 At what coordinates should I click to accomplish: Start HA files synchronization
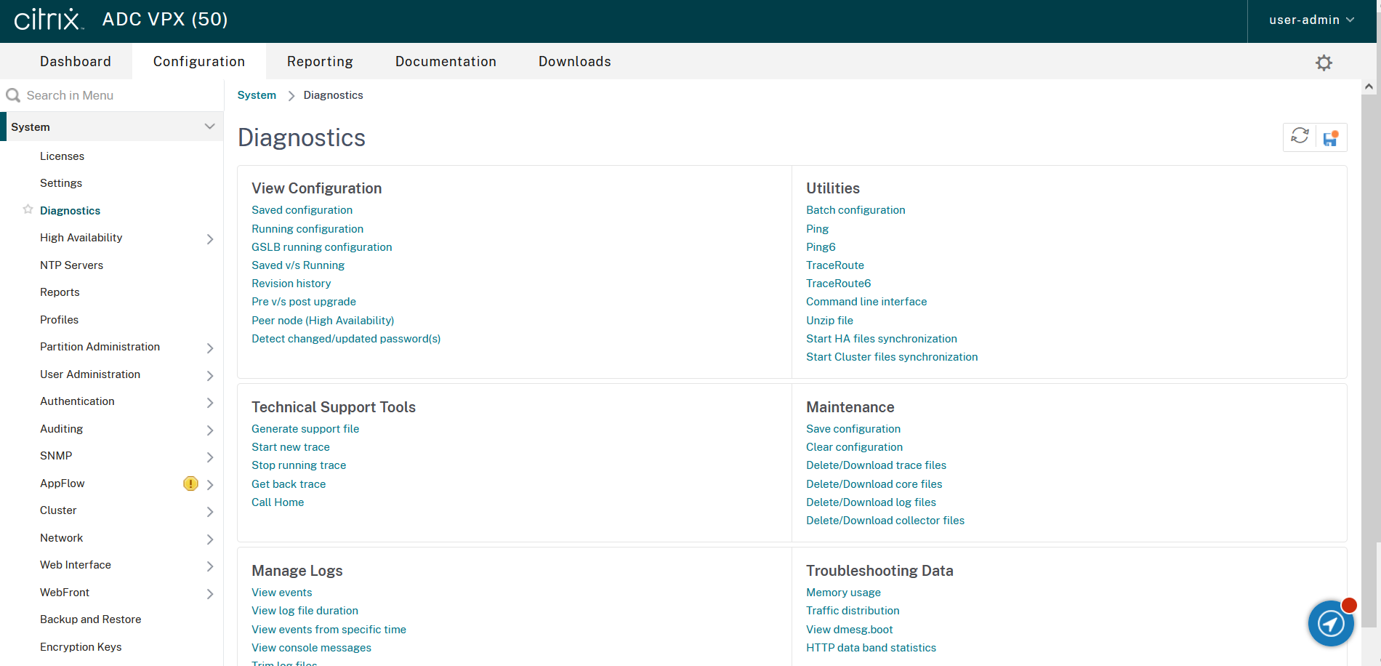(x=882, y=339)
